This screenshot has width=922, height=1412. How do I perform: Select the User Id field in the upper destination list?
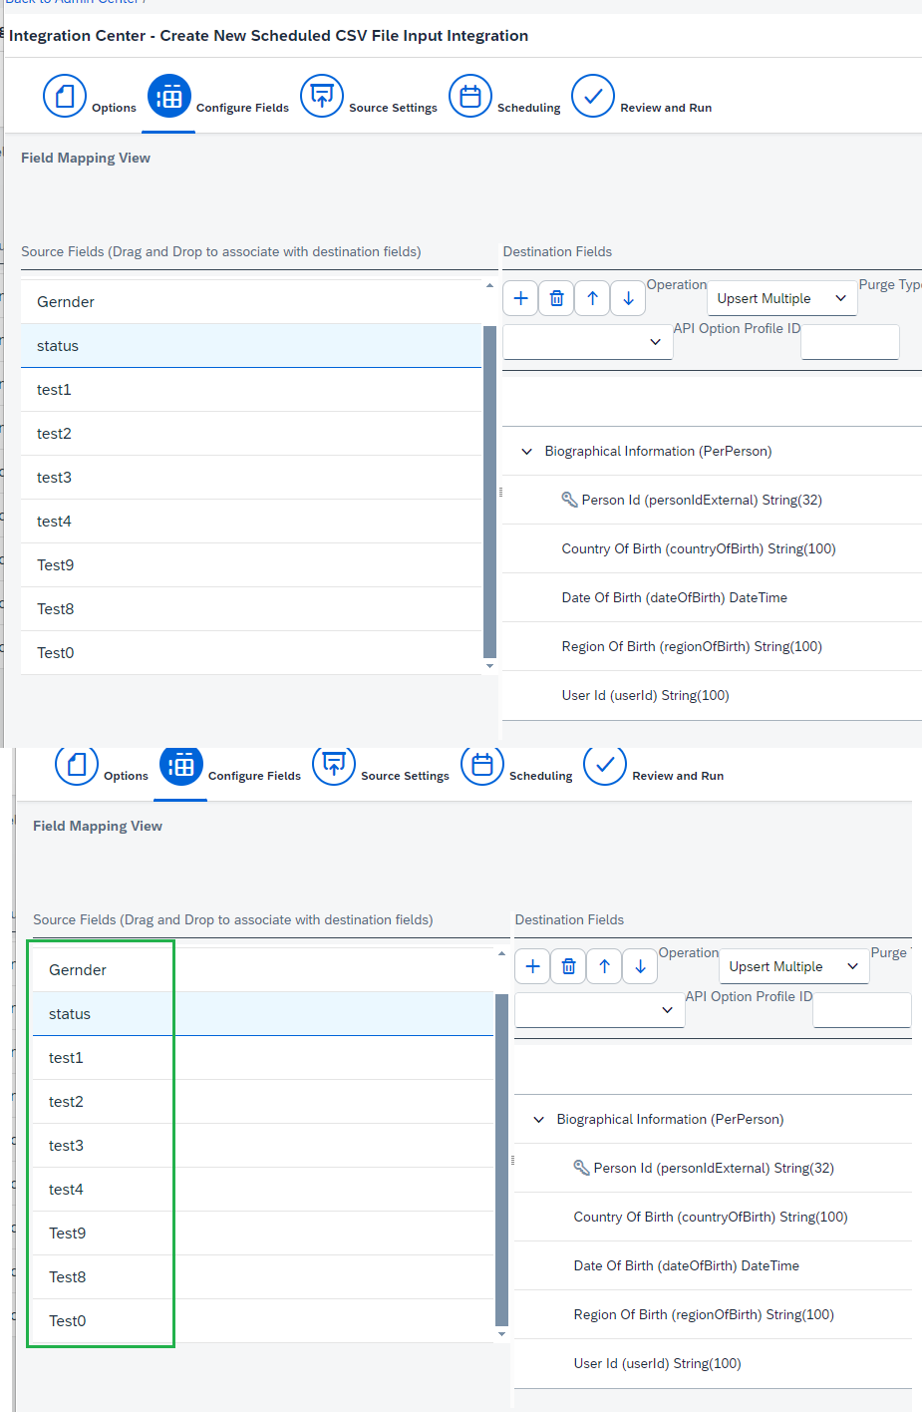(x=712, y=695)
